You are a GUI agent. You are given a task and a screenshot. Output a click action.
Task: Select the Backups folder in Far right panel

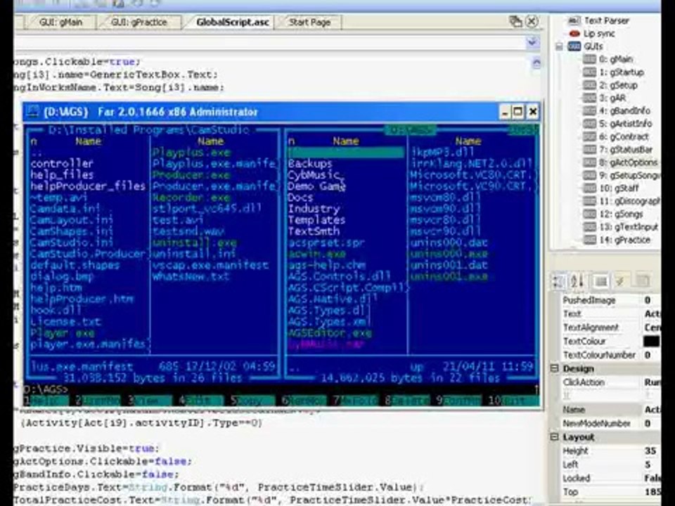tap(310, 164)
